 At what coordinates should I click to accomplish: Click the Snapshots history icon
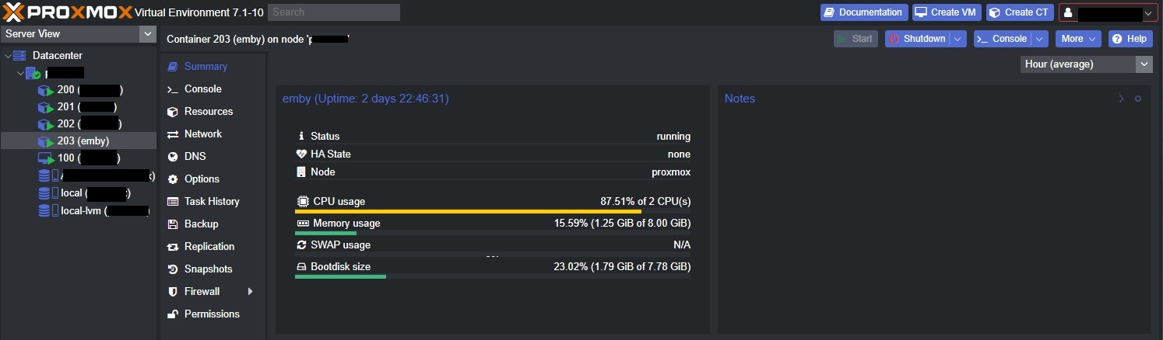(173, 269)
